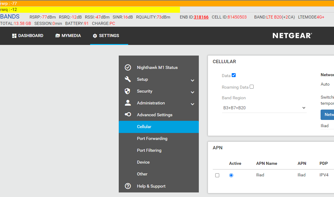The width and height of the screenshot is (334, 197).
Task: Click the RSSI -47dBm value
Action: click(x=102, y=17)
